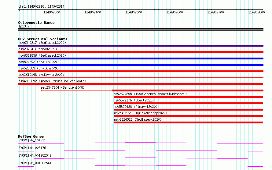Select variant label nsv5422726 (ByrskaBishop2022)
This screenshot has height=170, width=272.
(x=141, y=113)
